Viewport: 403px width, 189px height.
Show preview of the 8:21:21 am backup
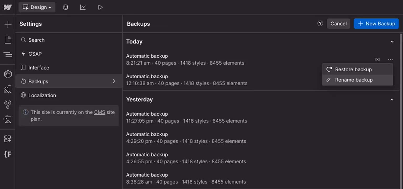coord(378,59)
